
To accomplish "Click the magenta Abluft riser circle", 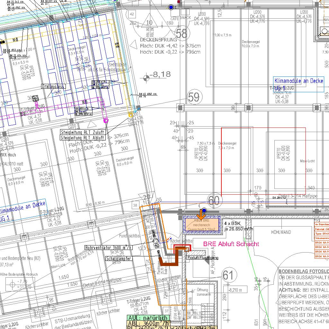I will (x=106, y=120).
